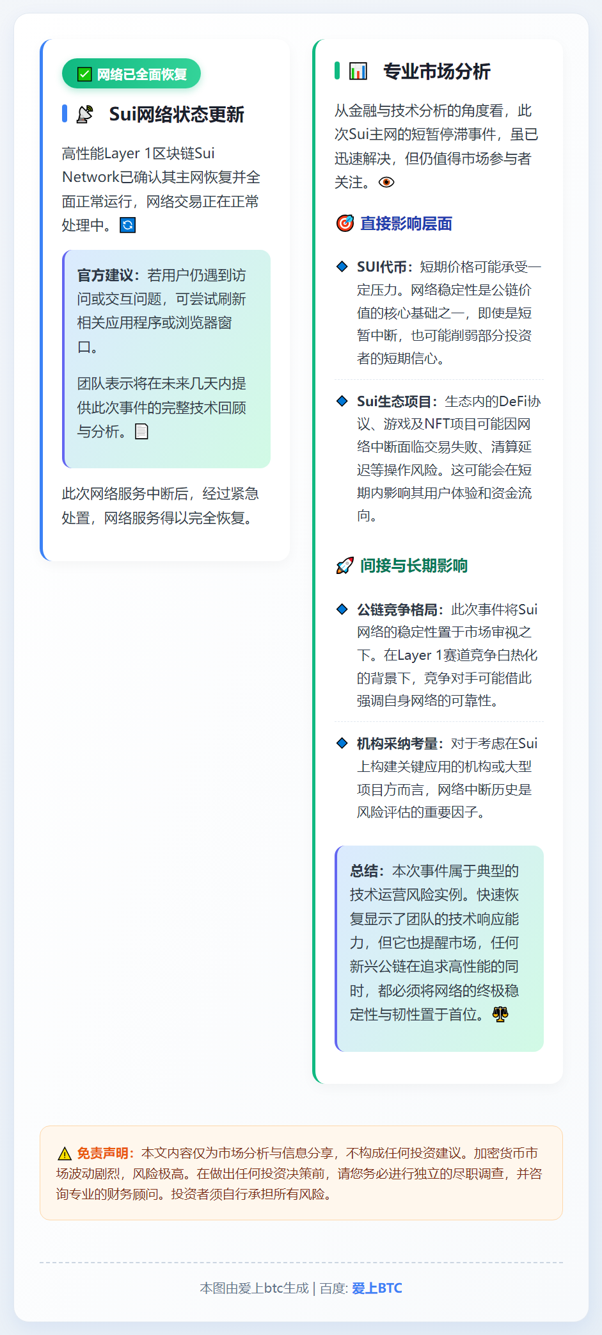Click the green checkmark icon in the badge
The width and height of the screenshot is (602, 1335).
click(x=84, y=74)
